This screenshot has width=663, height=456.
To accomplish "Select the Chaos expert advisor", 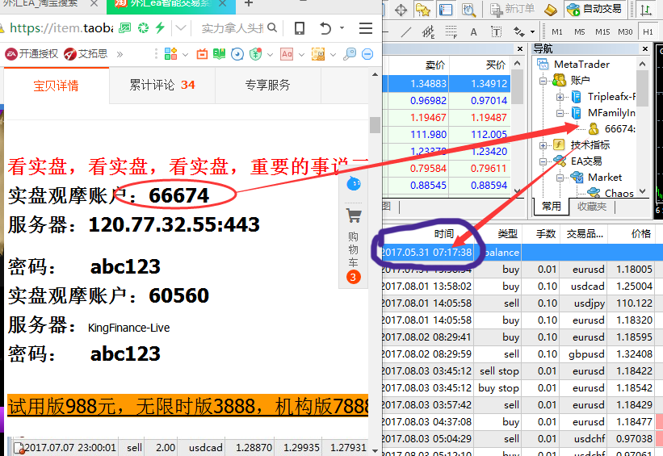I will click(611, 193).
